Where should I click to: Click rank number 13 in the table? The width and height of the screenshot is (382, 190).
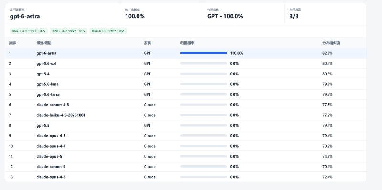[11, 177]
